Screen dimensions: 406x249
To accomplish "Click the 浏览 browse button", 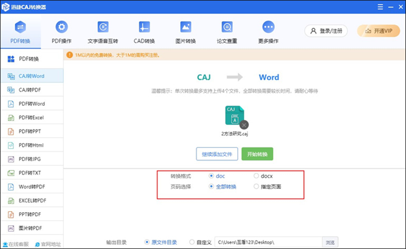I will [330, 242].
